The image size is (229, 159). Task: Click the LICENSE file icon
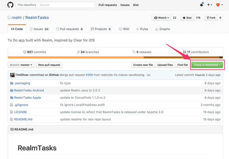pos(12,112)
